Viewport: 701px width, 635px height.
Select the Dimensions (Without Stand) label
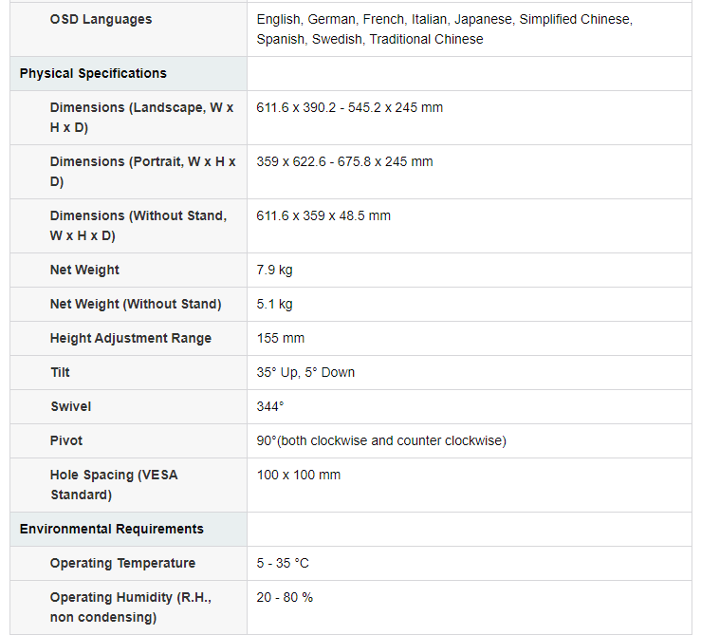coord(138,226)
